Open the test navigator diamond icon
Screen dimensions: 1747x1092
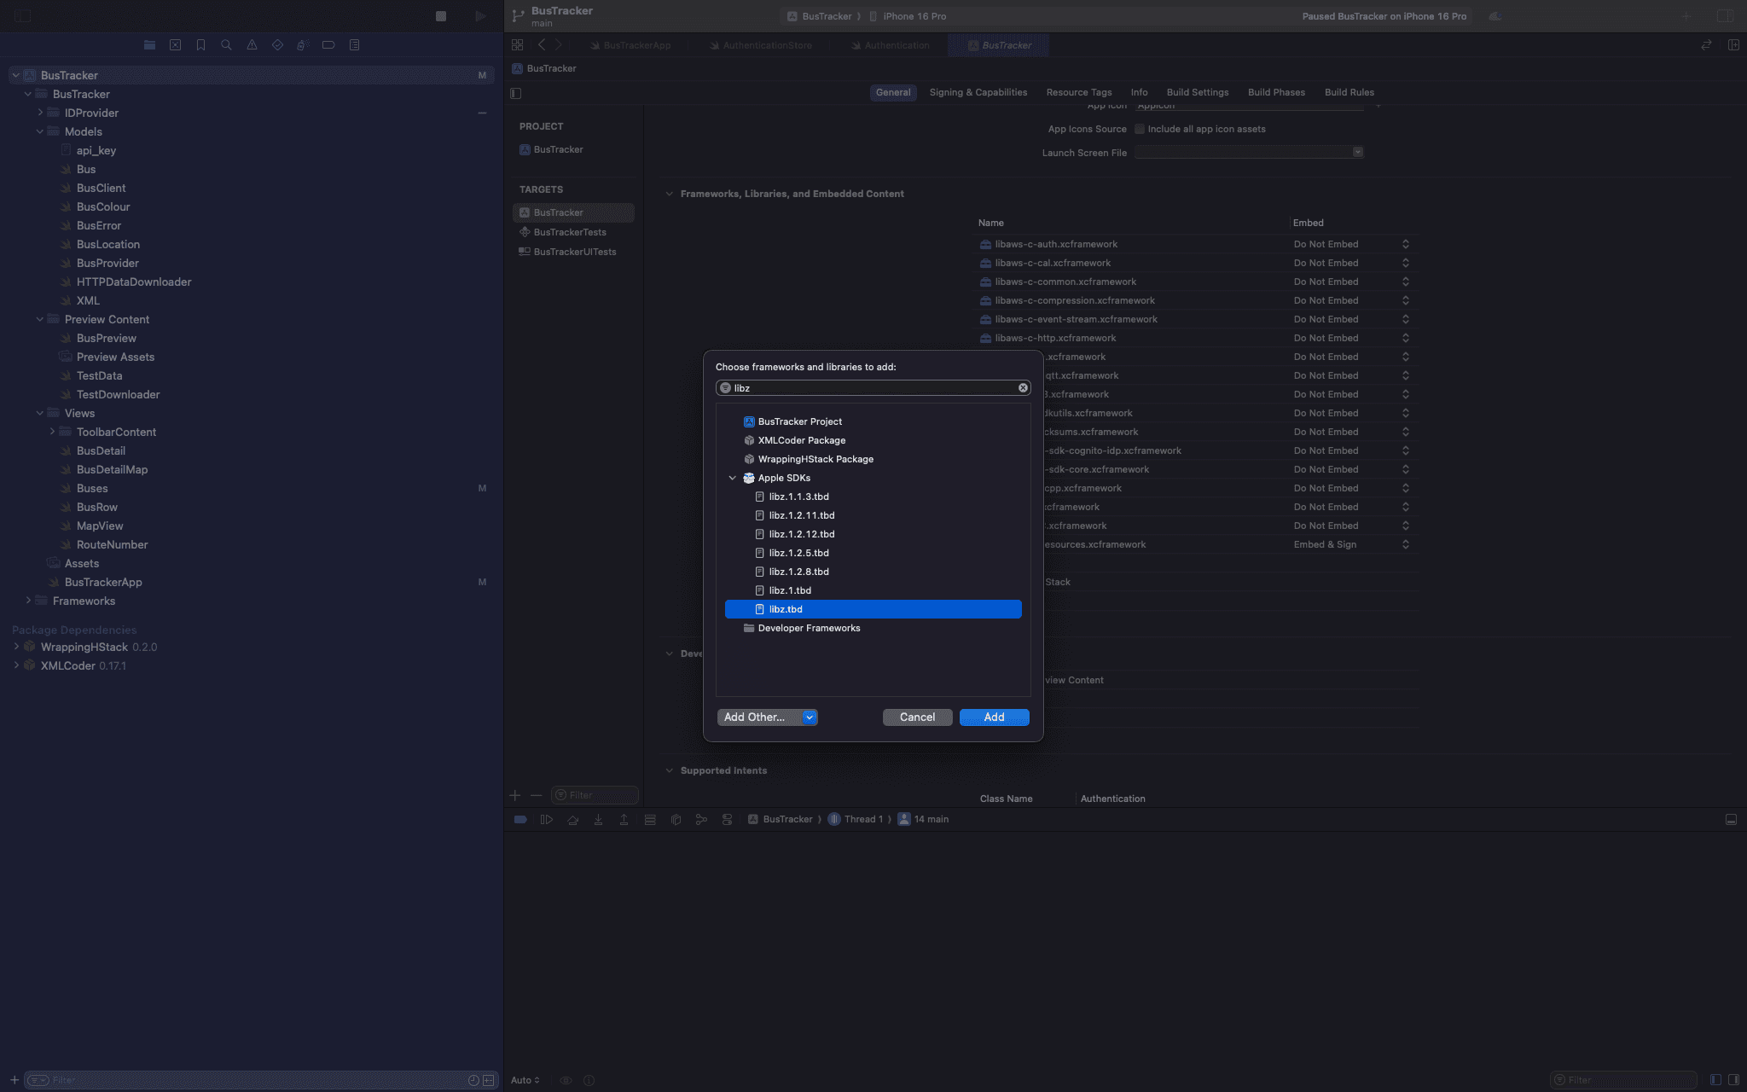coord(277,45)
